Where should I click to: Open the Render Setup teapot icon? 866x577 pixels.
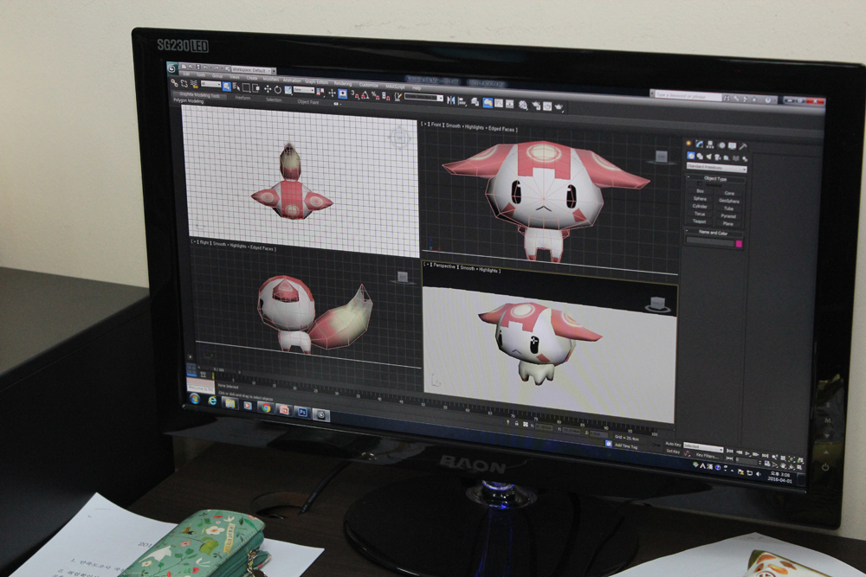[x=536, y=106]
